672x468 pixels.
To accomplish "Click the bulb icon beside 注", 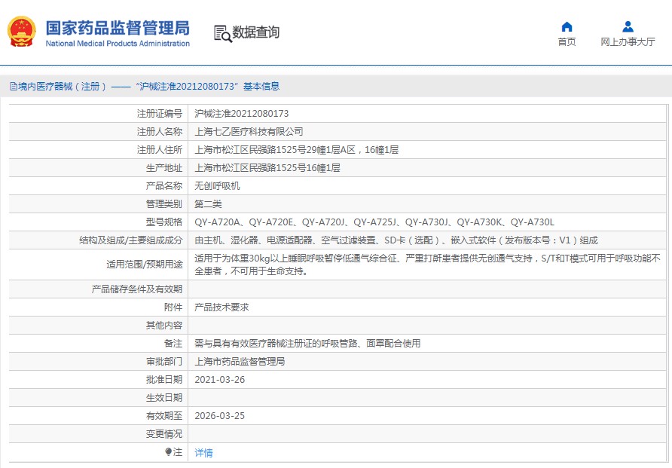I will tap(169, 451).
